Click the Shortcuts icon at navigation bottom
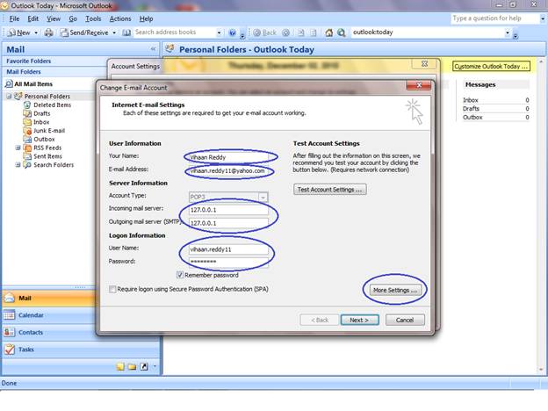Viewport: 548px width, 411px height. tap(144, 366)
